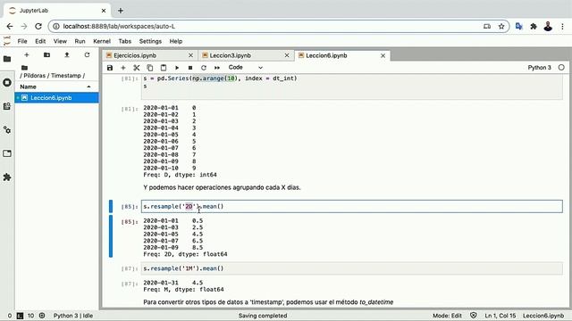The width and height of the screenshot is (572, 321).
Task: Collapse cell 85 output using blue bar
Action: click(x=111, y=236)
